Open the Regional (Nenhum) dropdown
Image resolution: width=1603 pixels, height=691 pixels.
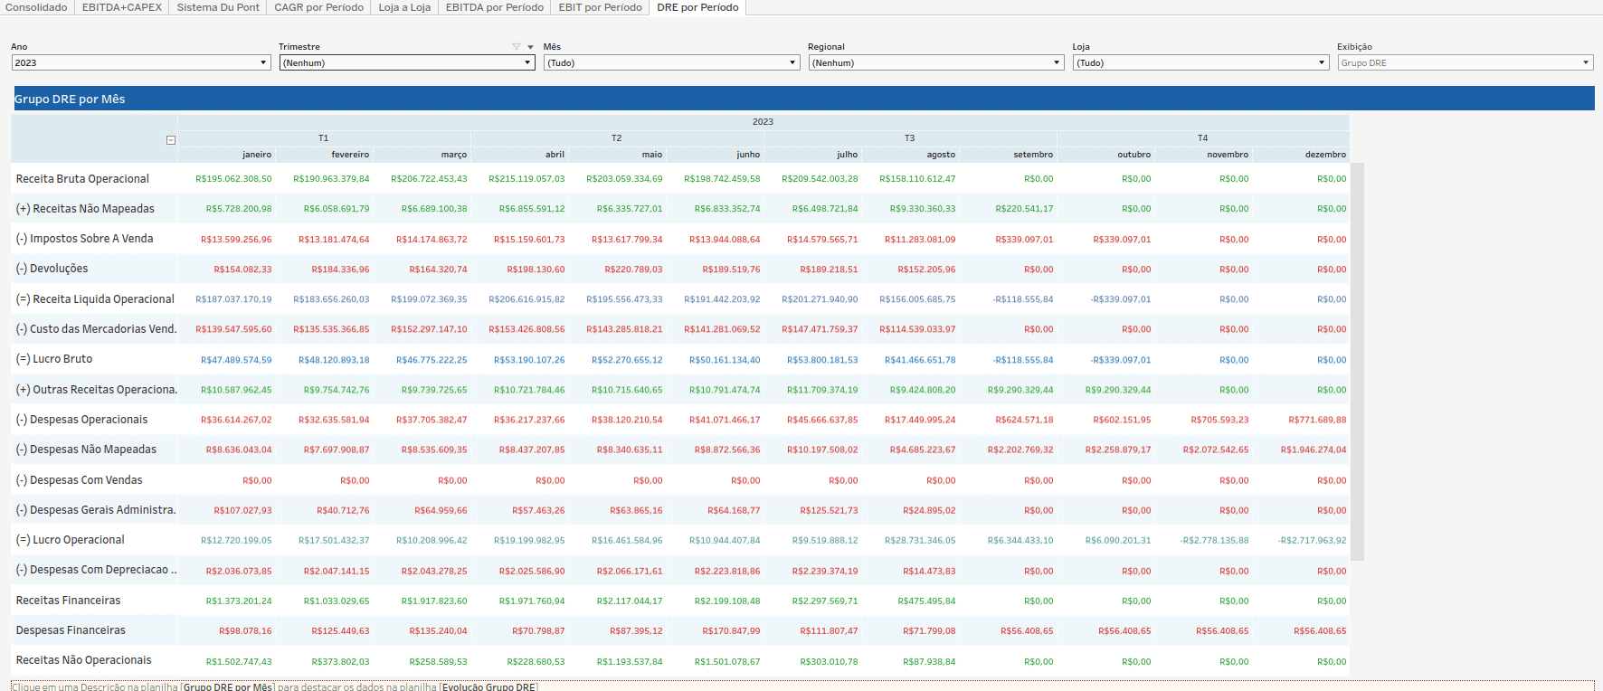[936, 62]
